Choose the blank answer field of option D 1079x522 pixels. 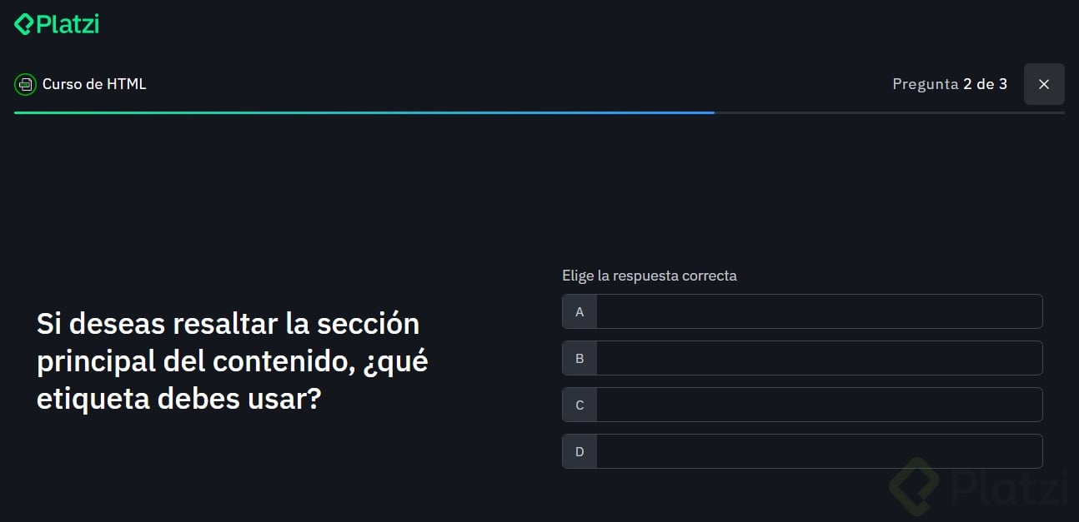819,451
